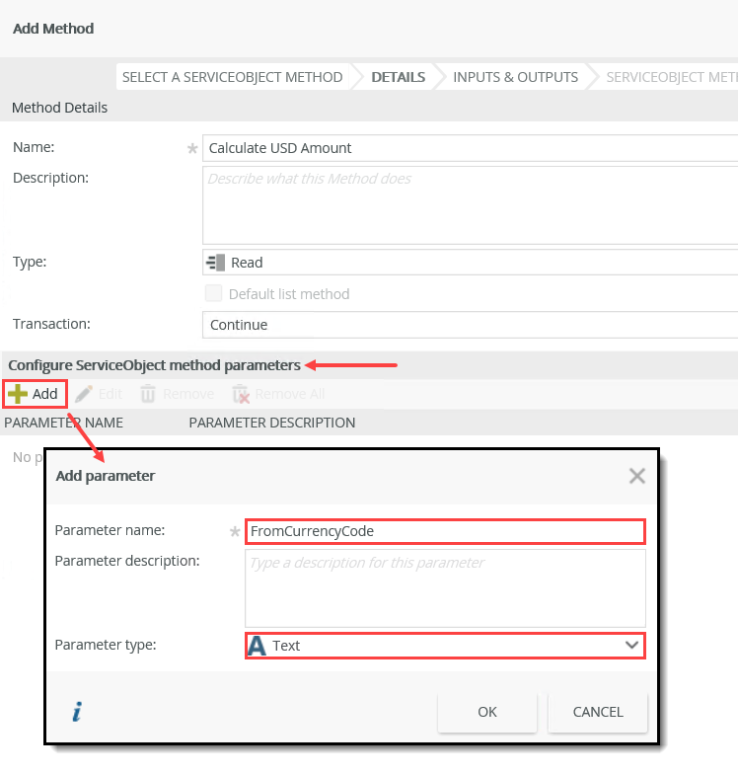738x774 pixels.
Task: Open the Type dropdown showing Read
Action: point(470,263)
